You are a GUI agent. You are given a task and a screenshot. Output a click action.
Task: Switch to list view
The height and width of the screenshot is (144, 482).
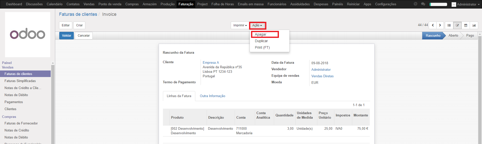[449, 25]
